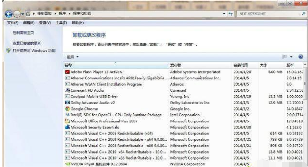Go to 控制面板主页 link

[23, 33]
